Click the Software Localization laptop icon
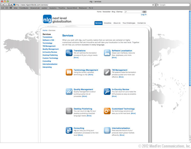The height and width of the screenshot is (149, 191). coord(107,53)
